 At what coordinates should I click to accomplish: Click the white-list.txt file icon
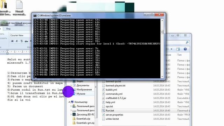tap(104, 119)
